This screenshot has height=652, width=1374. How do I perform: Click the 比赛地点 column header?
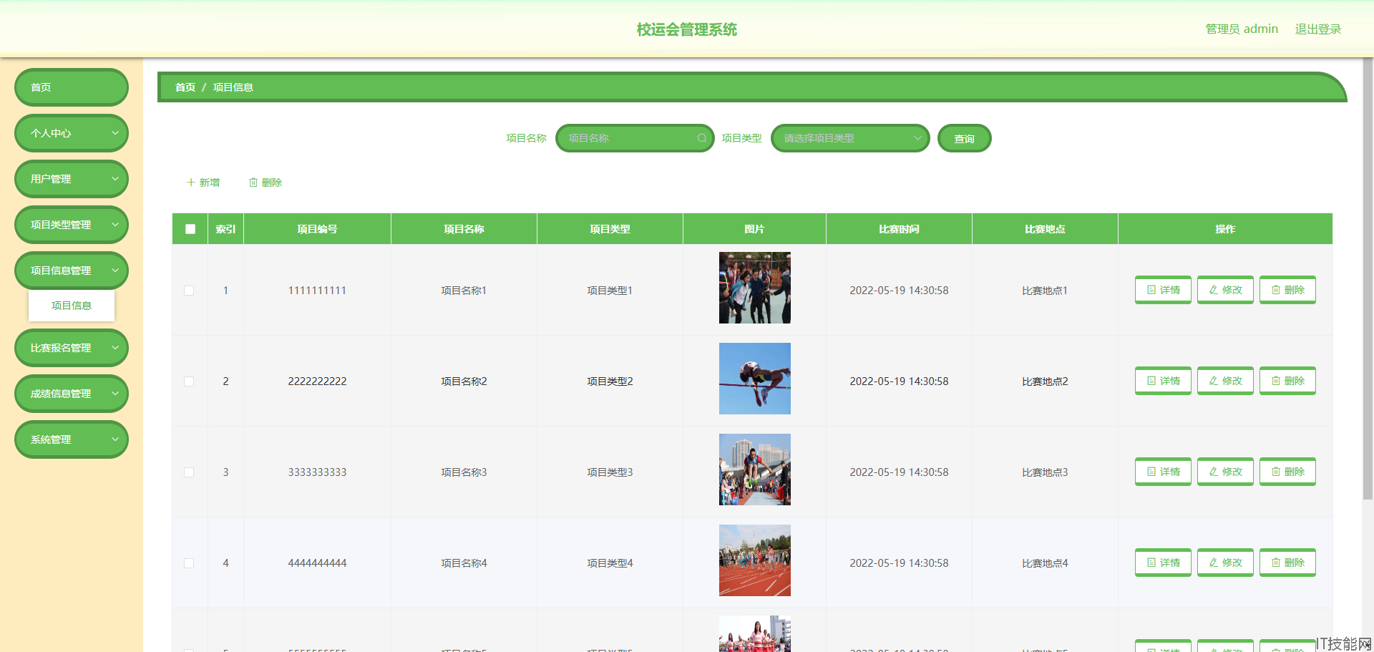pyautogui.click(x=1045, y=229)
